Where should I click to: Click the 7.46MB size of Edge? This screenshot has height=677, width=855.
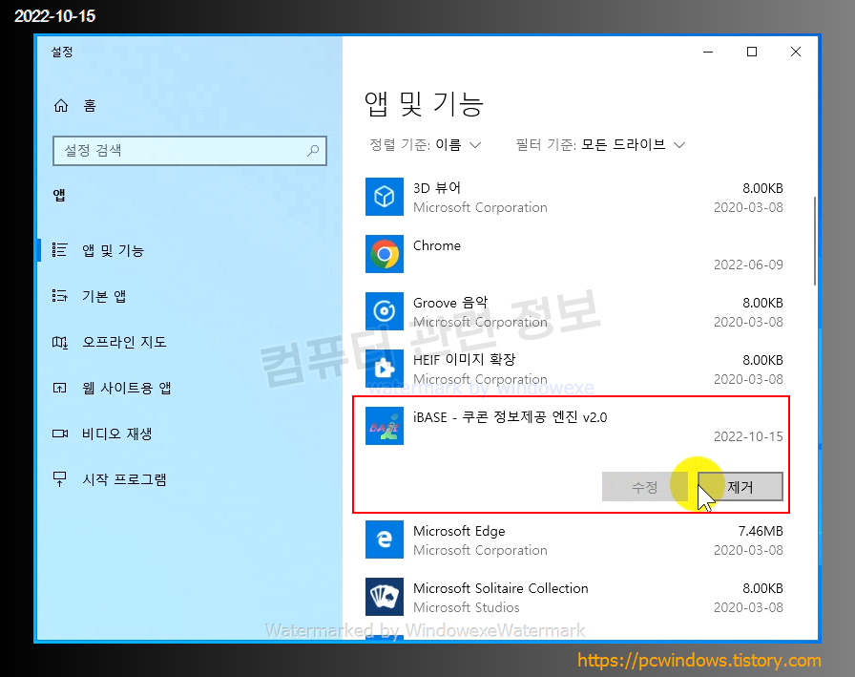[761, 531]
